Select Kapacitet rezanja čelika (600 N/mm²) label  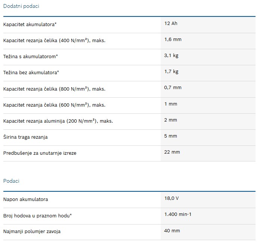(x=54, y=105)
